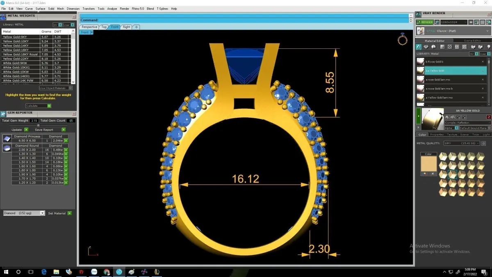Open the Complex Reflection dropdown

point(467,123)
